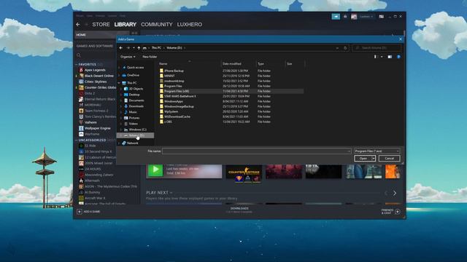Open the LIBRARY tab in Steam

coord(125,24)
